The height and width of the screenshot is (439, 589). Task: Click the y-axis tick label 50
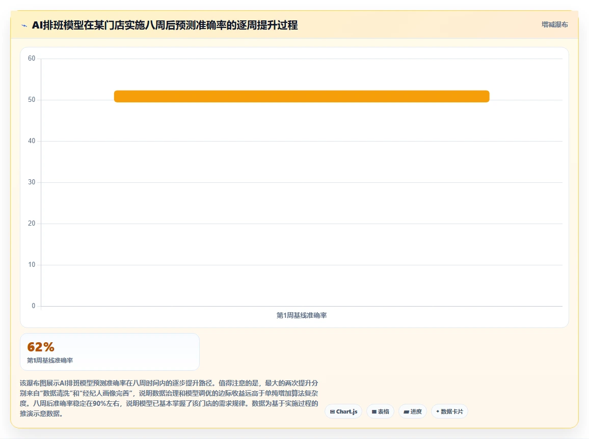tap(32, 99)
